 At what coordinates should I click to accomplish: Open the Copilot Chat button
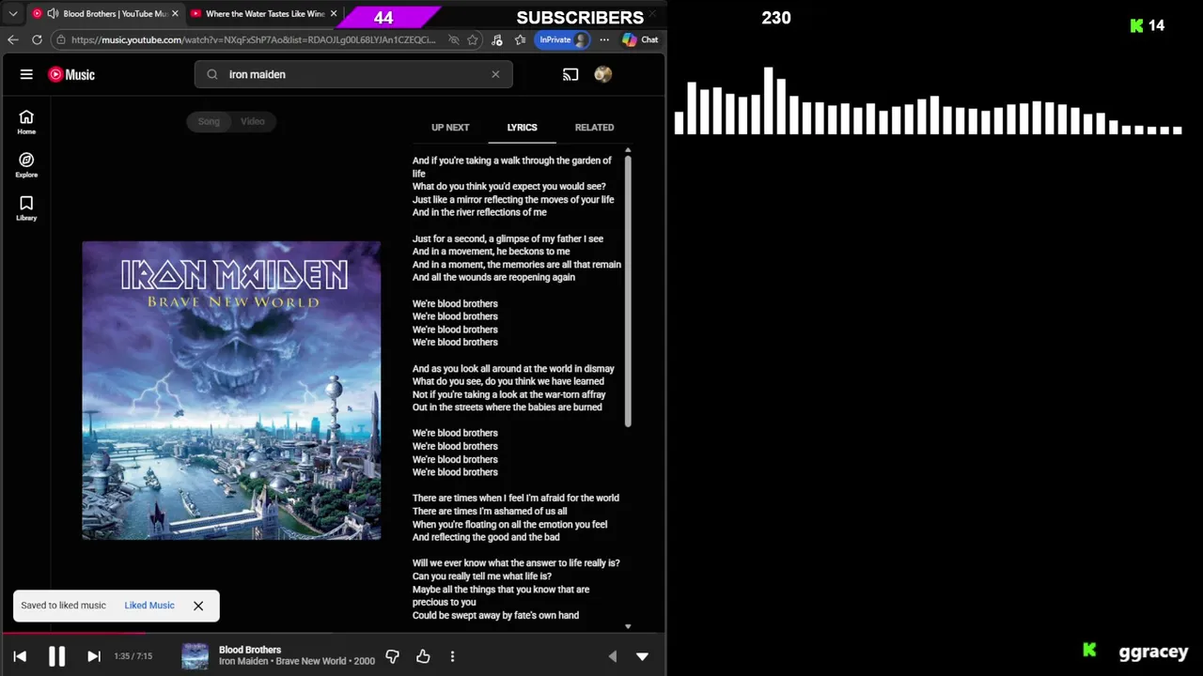click(x=640, y=39)
